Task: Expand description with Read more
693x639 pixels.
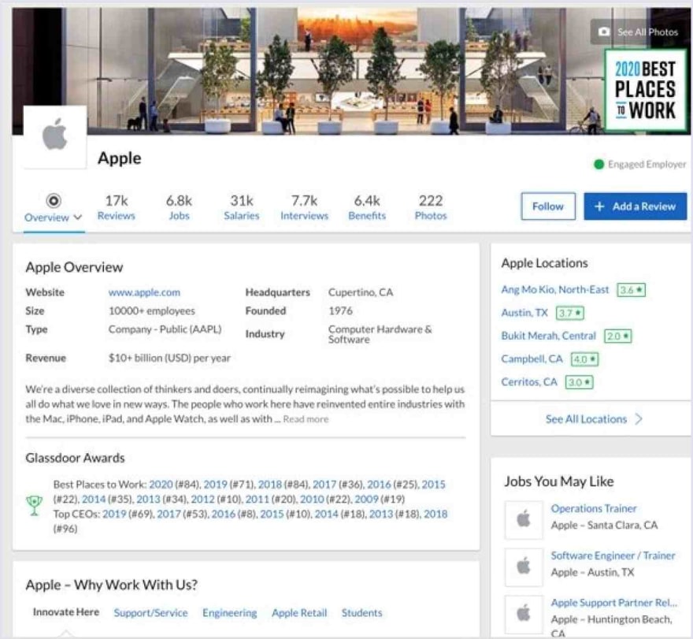Action: tap(306, 419)
